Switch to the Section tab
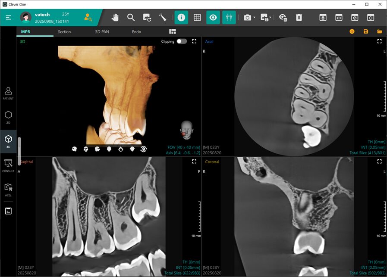This screenshot has width=387, height=277. (64, 32)
